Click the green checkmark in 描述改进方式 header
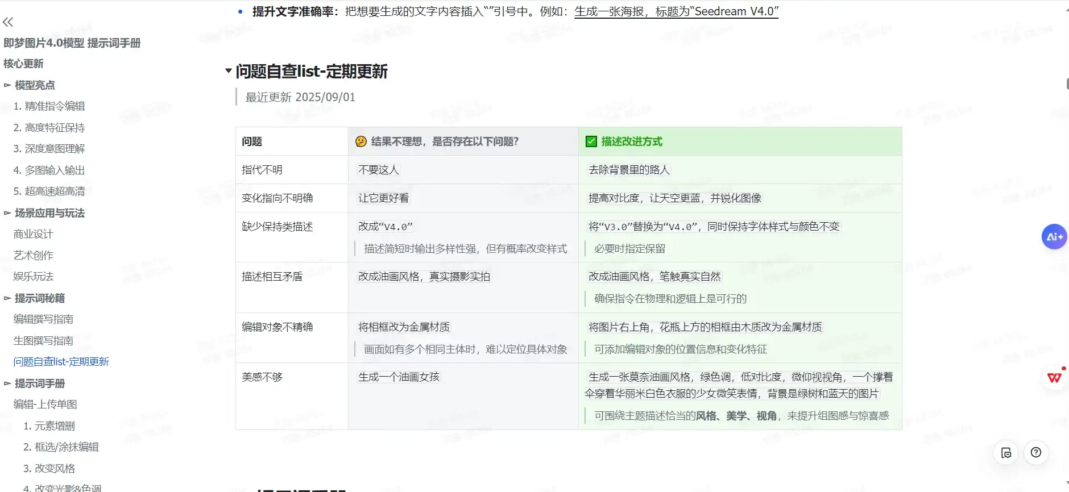The image size is (1069, 492). tap(591, 141)
